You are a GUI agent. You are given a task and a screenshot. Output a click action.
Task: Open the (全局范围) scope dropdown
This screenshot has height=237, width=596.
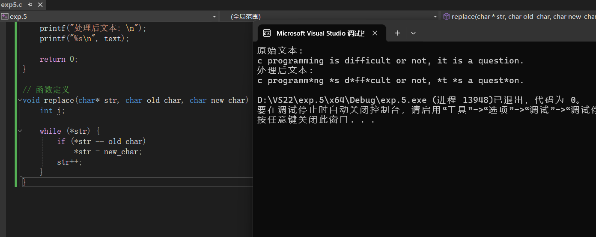(x=435, y=16)
